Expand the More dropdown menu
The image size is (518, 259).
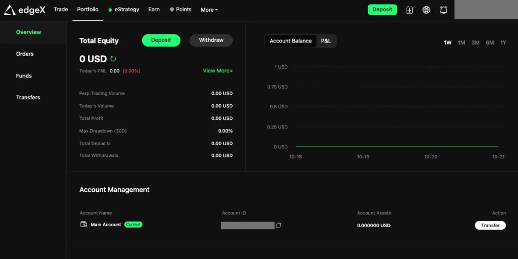tap(209, 10)
